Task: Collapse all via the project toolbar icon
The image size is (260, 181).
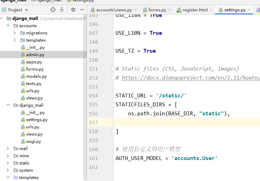Action: (62, 10)
